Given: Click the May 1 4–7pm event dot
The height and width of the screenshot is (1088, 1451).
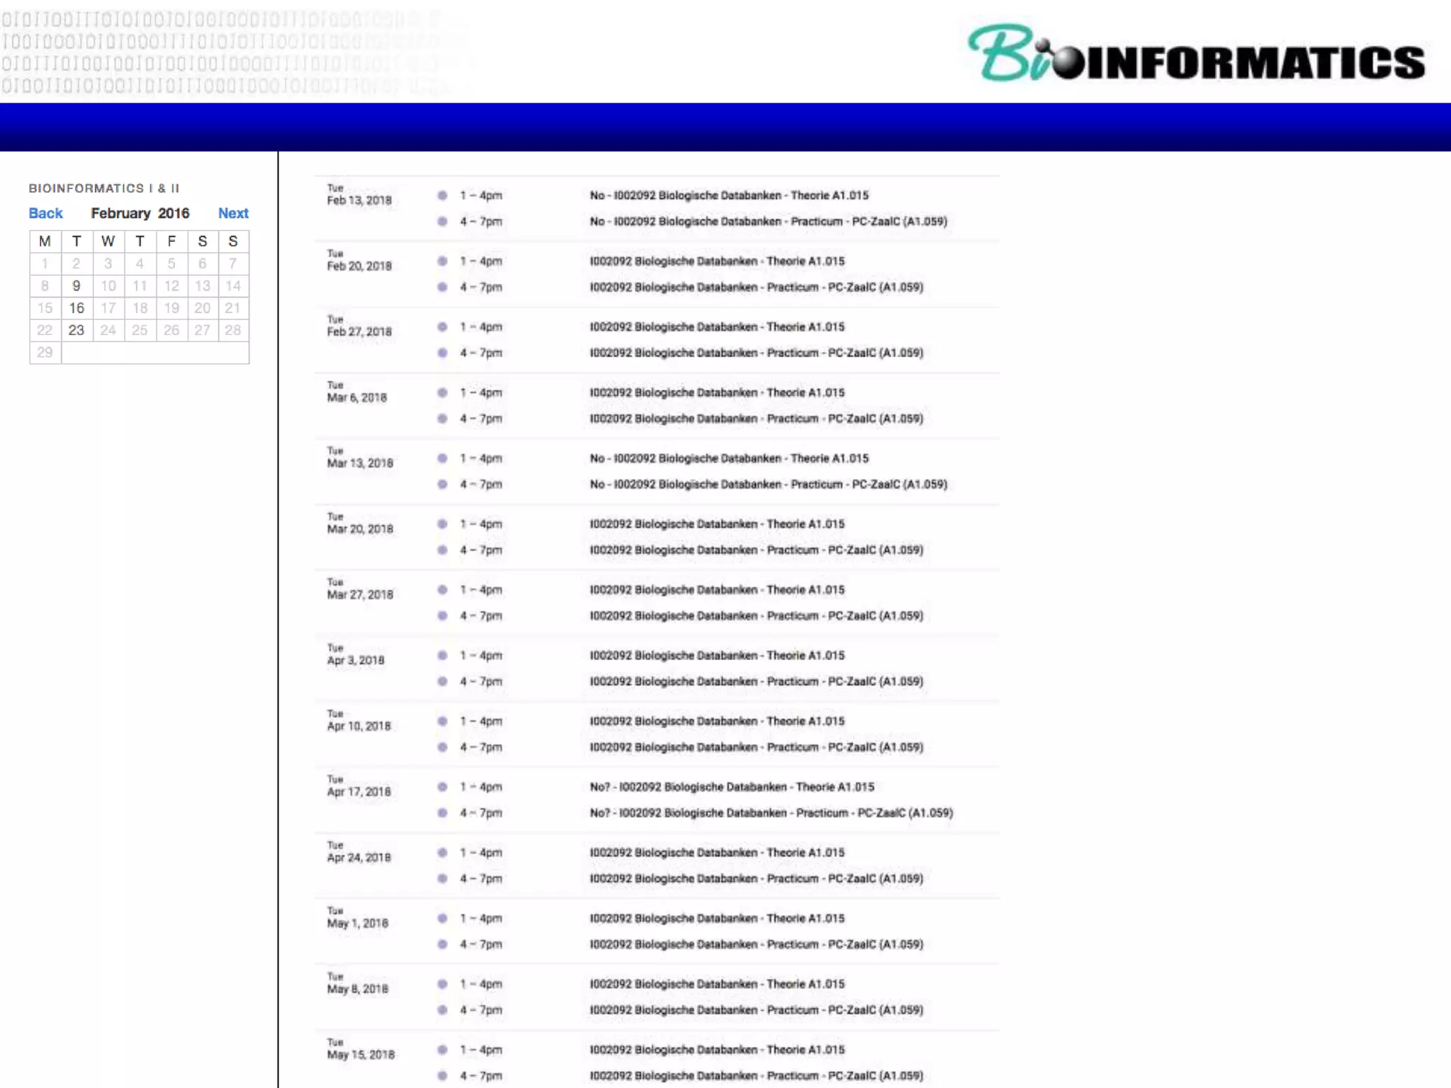Looking at the screenshot, I should coord(442,944).
